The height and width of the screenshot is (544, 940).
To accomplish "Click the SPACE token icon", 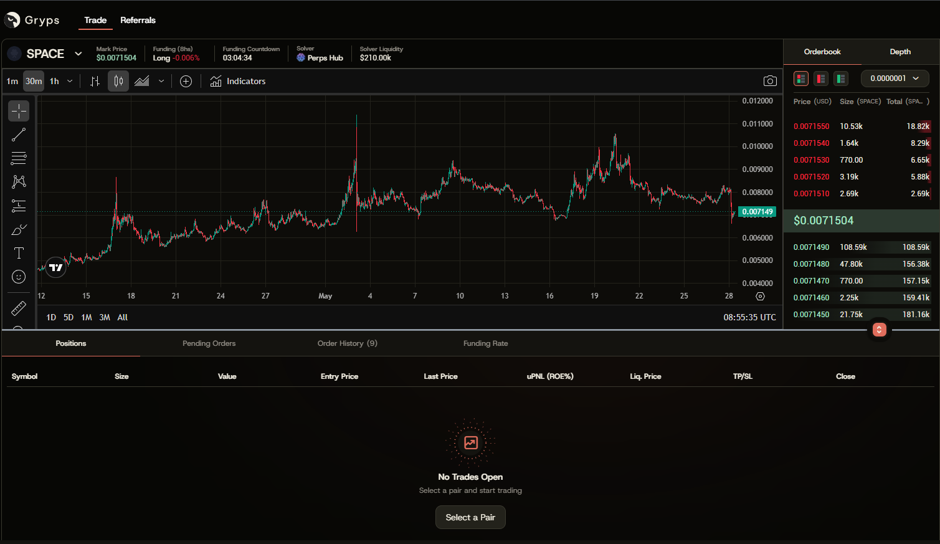I will click(14, 54).
